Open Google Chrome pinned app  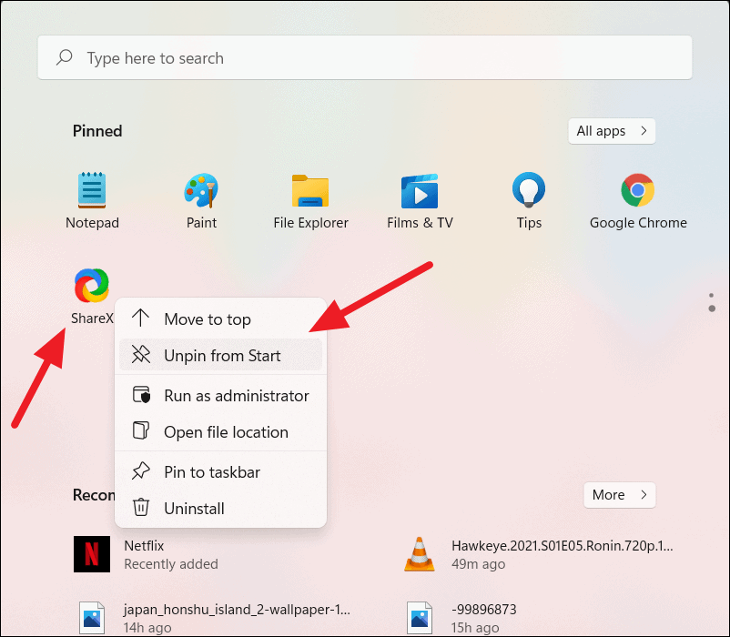638,200
